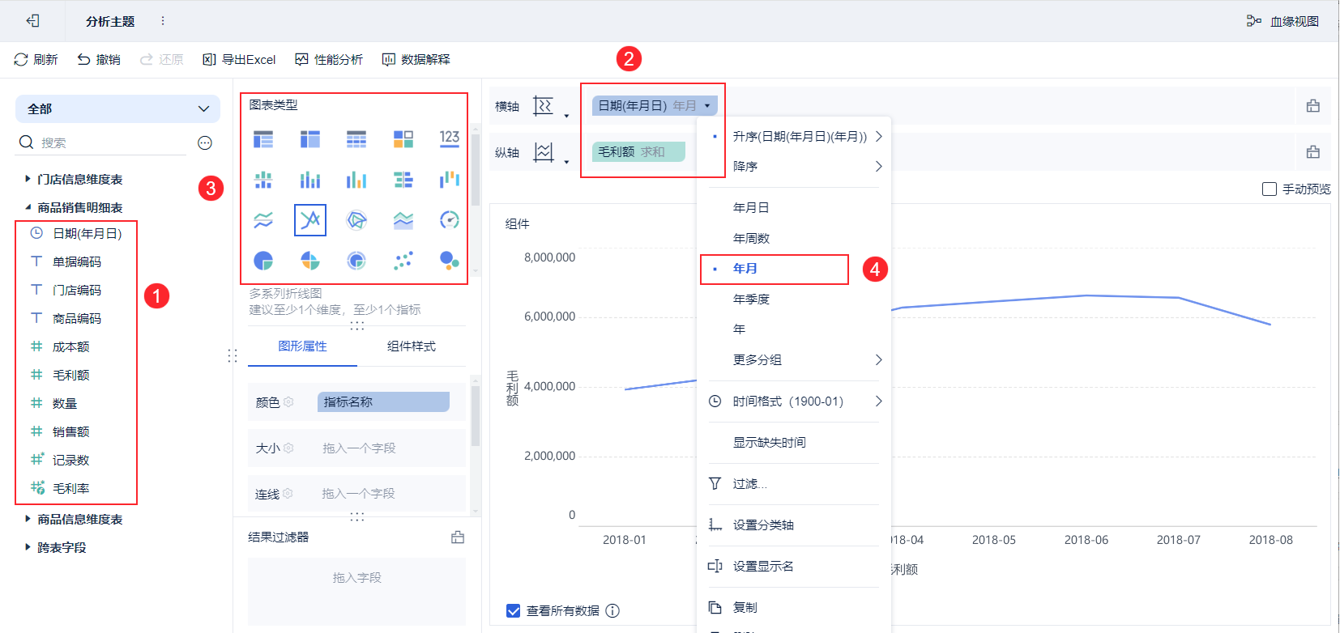Switch to the 组件样式 tab
1340x633 pixels.
pos(411,346)
